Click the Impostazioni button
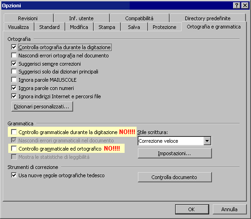This screenshot has width=251, height=219. pos(175,153)
